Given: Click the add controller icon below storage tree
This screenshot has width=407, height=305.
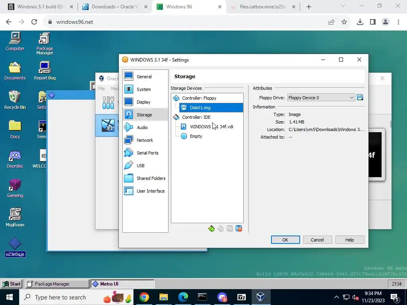Looking at the screenshot, I should click(211, 228).
